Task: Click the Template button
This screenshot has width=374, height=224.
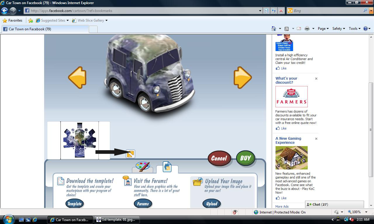Action: 75,204
